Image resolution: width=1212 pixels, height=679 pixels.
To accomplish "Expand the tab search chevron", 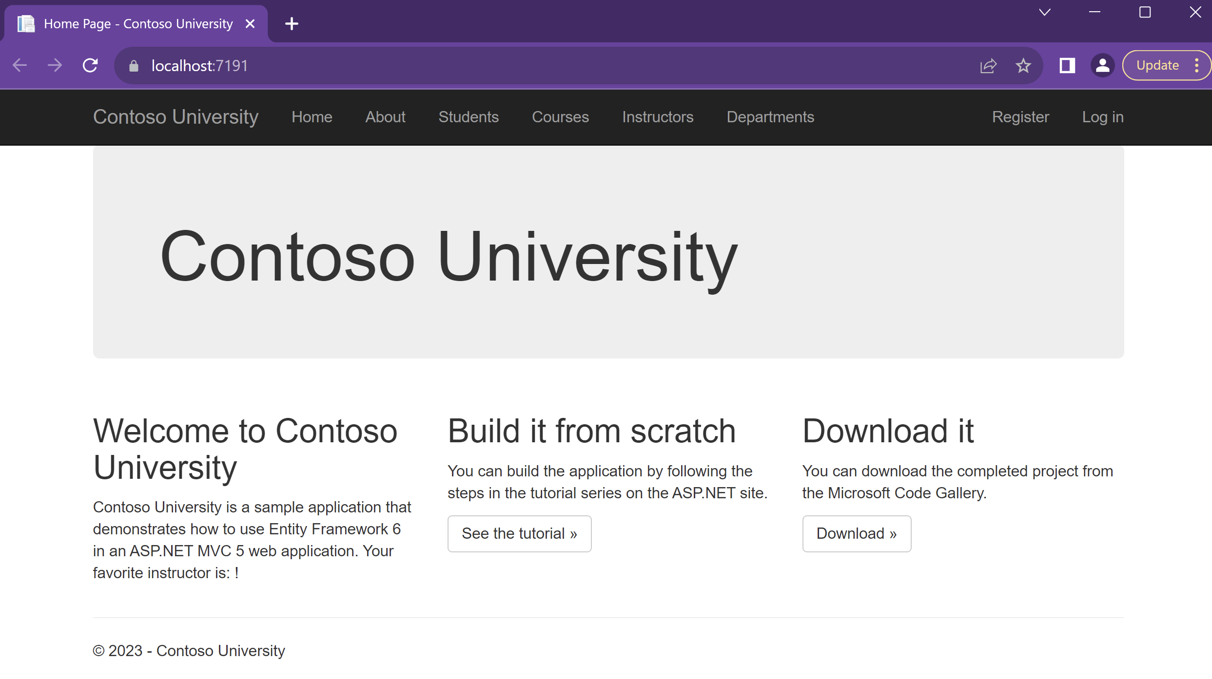I will [x=1044, y=12].
